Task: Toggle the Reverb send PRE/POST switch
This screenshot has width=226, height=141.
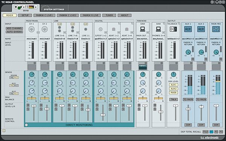Action: coord(14,77)
